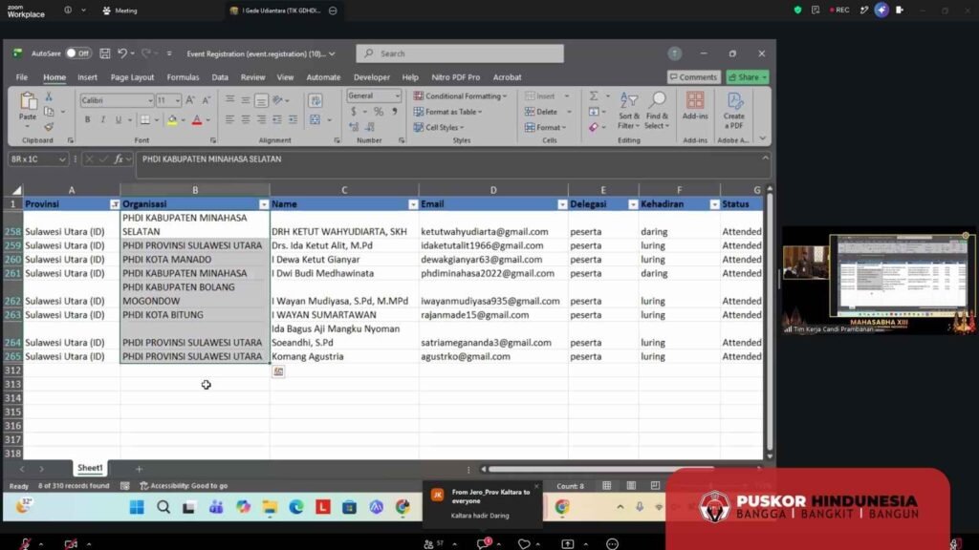This screenshot has height=550, width=979.
Task: Expand the Calibri font name dropdown
Action: pos(150,100)
